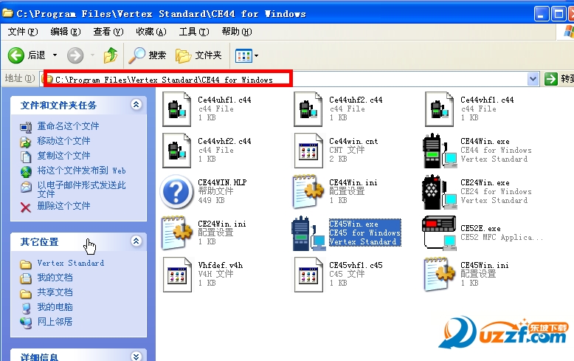Open 共享文档 location
This screenshot has width=574, height=361.
tap(55, 292)
